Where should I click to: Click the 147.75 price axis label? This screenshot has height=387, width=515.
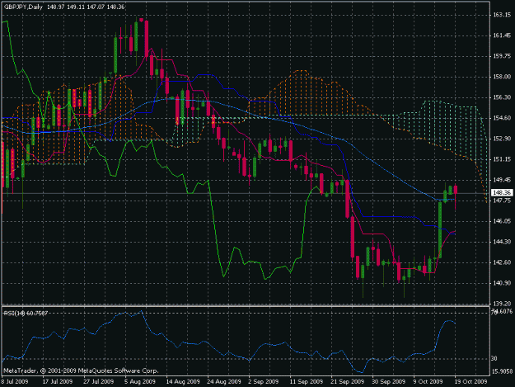coord(502,201)
